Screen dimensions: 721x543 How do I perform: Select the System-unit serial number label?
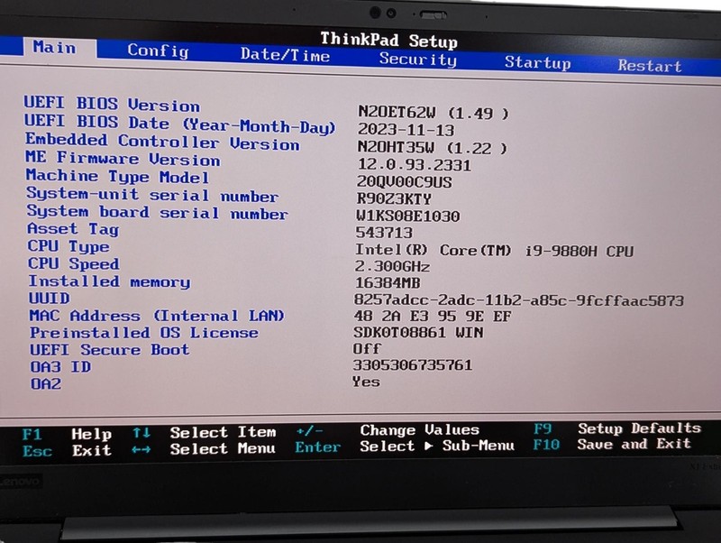point(152,194)
